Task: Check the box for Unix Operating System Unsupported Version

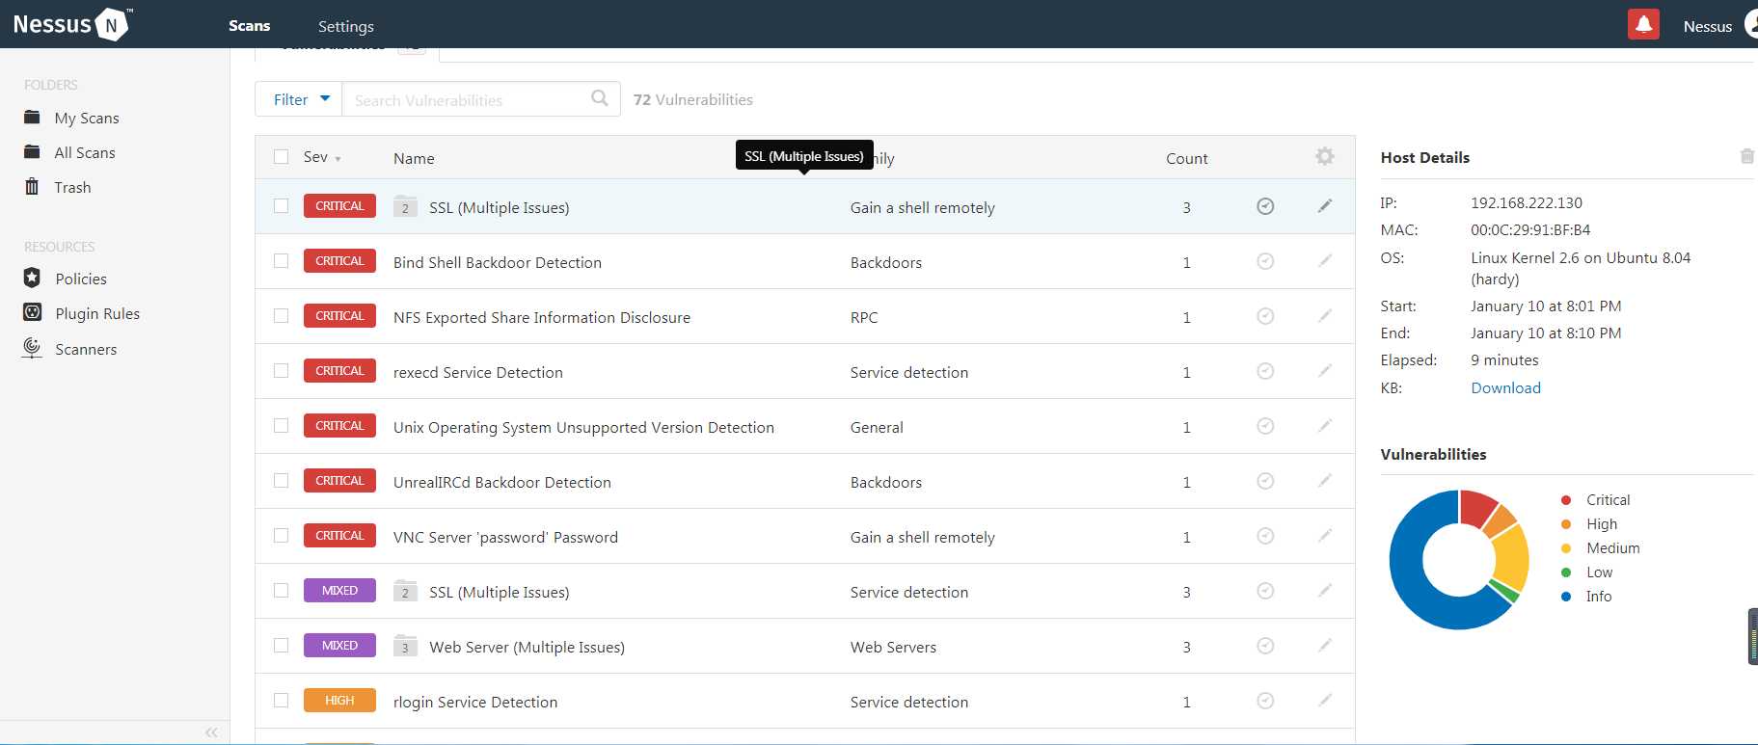Action: (x=281, y=425)
